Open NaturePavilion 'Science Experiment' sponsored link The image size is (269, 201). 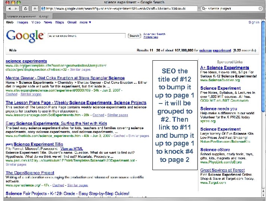[x=220, y=129]
